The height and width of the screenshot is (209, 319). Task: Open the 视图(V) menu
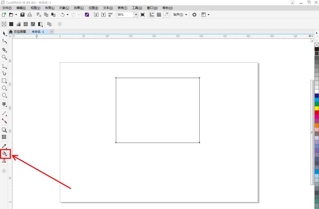click(x=35, y=8)
